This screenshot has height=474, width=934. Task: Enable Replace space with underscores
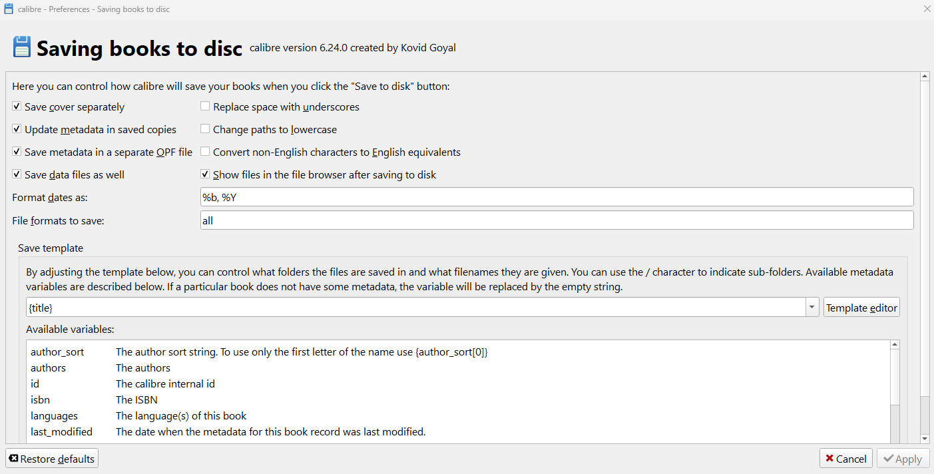(206, 107)
